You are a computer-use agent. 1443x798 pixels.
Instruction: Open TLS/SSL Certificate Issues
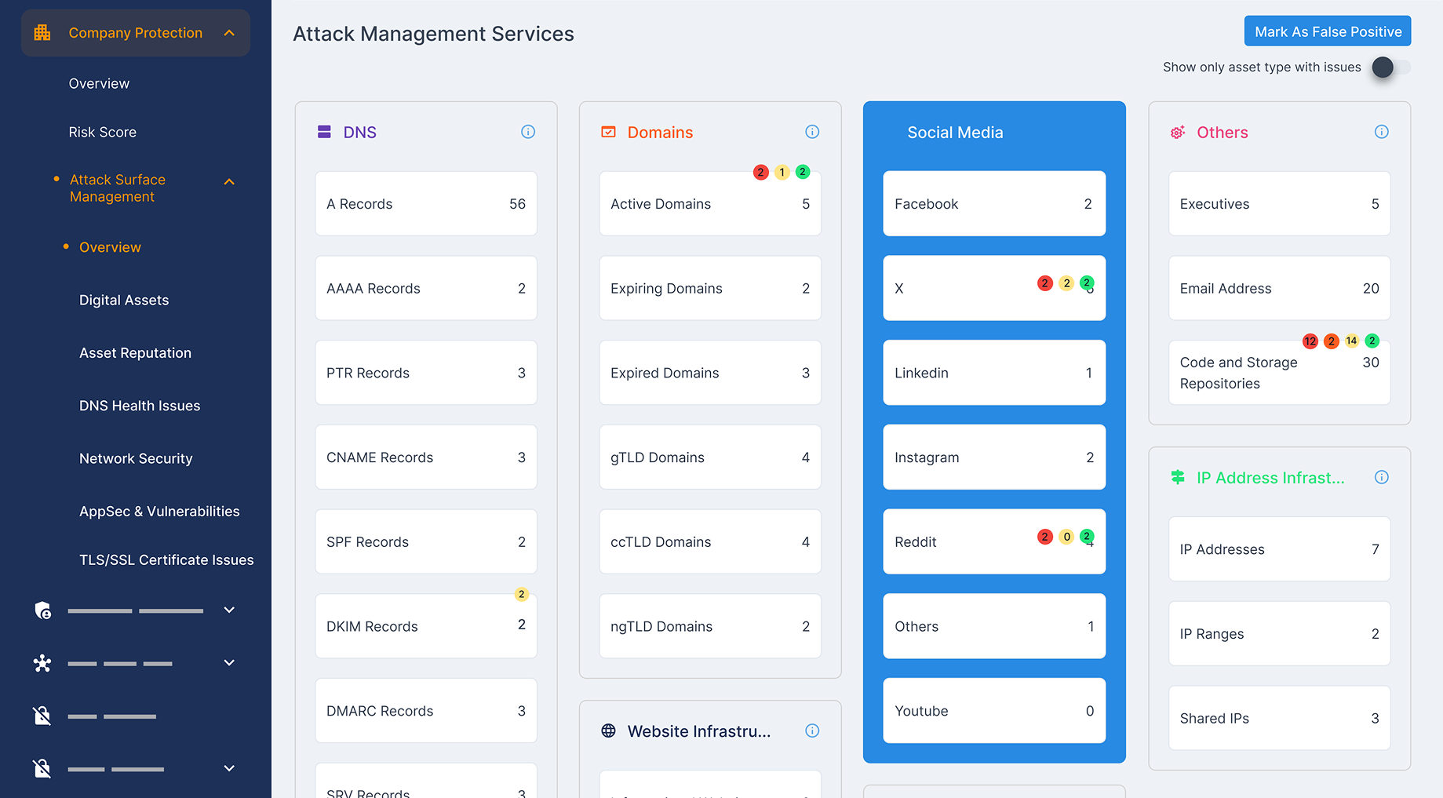pyautogui.click(x=166, y=559)
